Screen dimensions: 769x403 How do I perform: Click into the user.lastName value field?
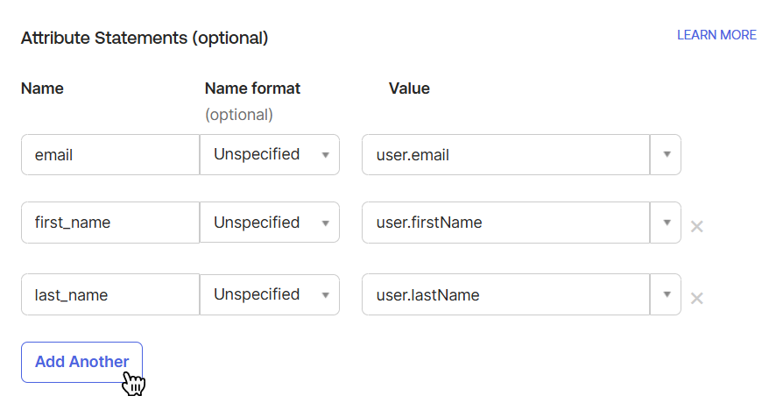505,295
